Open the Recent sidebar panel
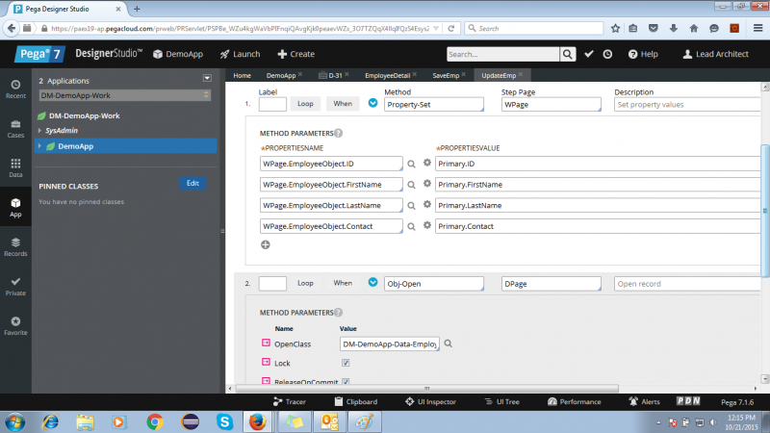Screen dimensions: 770x433 pos(15,89)
